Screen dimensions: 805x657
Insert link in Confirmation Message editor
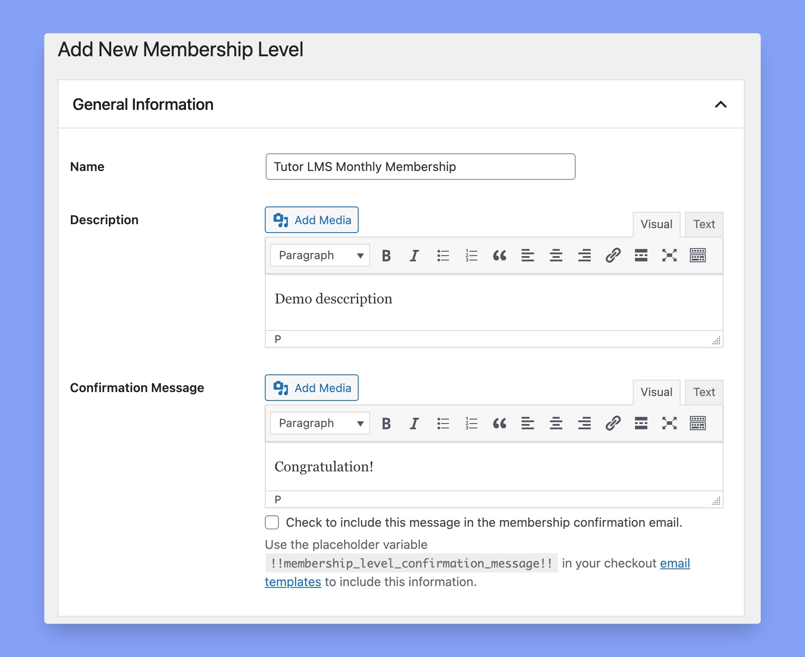pos(613,424)
